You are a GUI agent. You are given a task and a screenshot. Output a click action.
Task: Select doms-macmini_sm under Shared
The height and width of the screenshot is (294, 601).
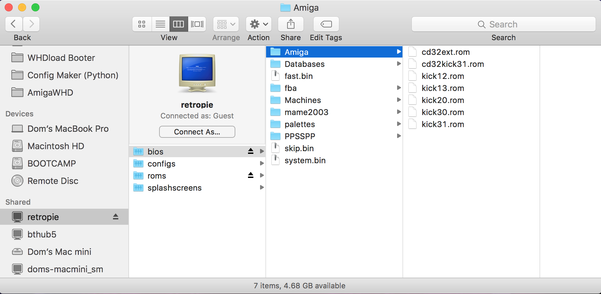[x=64, y=269]
